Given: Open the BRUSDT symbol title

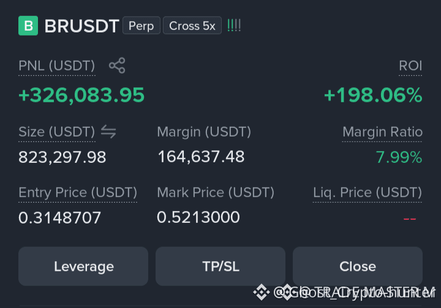Looking at the screenshot, I should [82, 26].
